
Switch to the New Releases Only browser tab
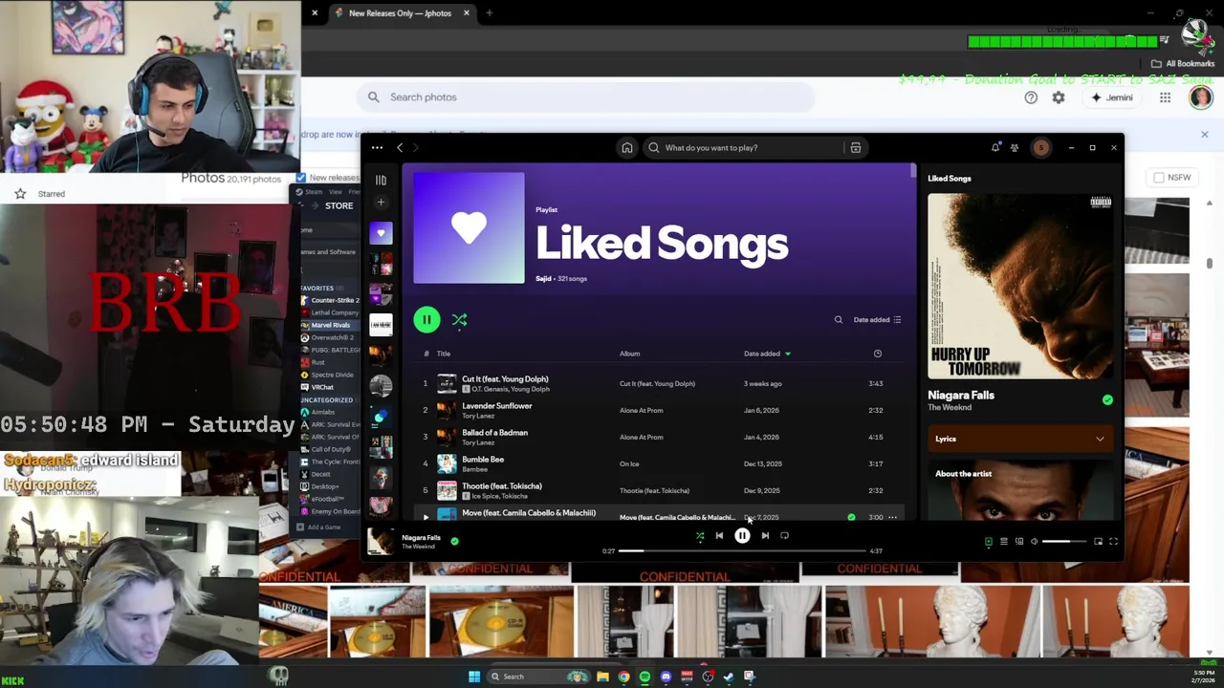coord(402,13)
